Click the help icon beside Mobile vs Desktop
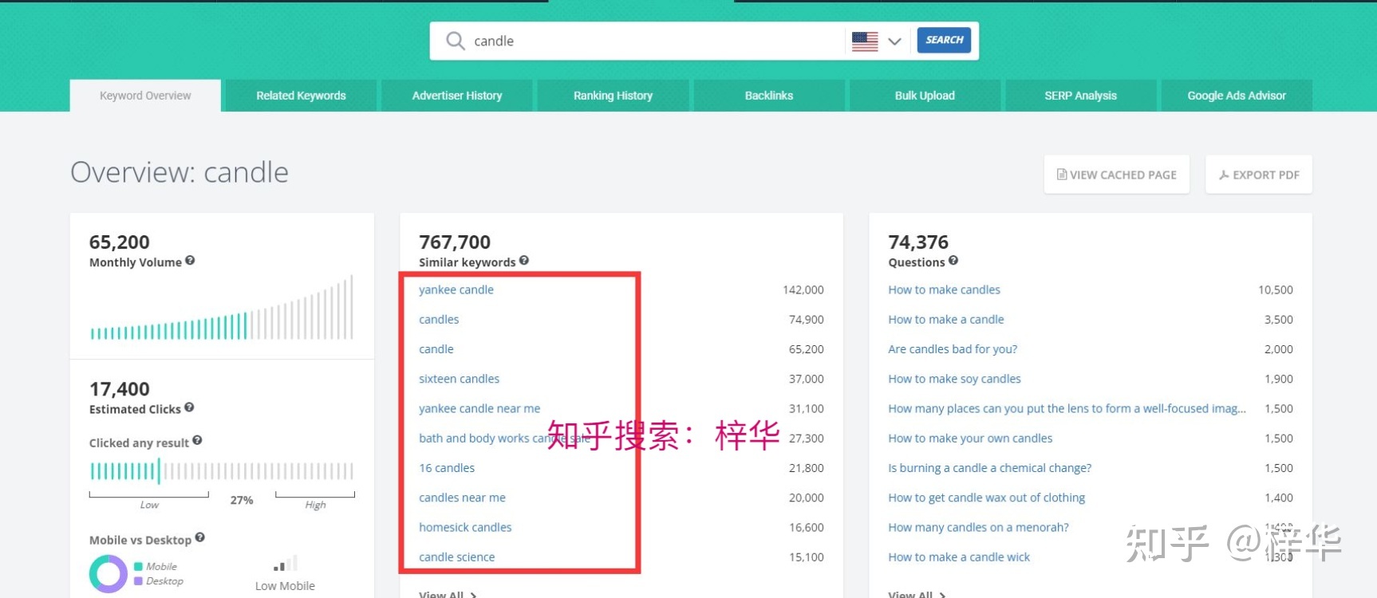The image size is (1377, 598). point(200,537)
